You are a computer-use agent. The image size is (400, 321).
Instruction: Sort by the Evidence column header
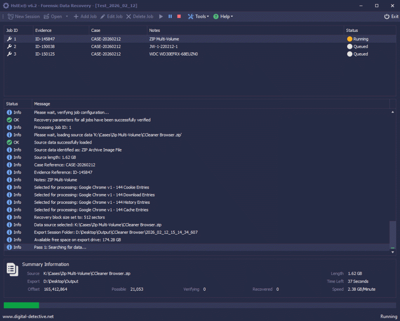[43, 30]
